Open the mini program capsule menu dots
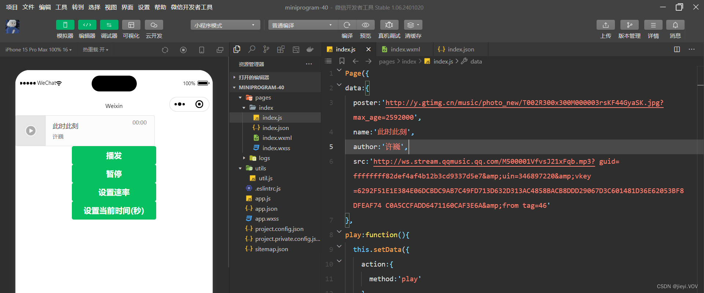 pyautogui.click(x=180, y=104)
